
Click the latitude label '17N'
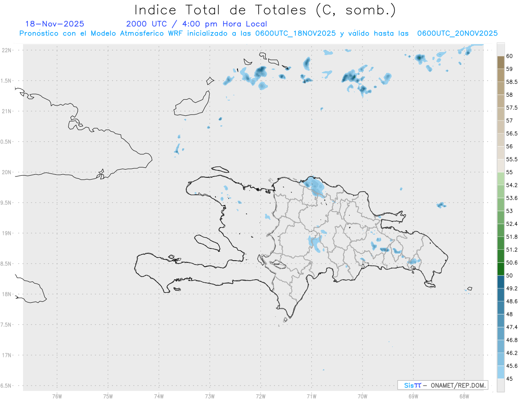pyautogui.click(x=7, y=355)
